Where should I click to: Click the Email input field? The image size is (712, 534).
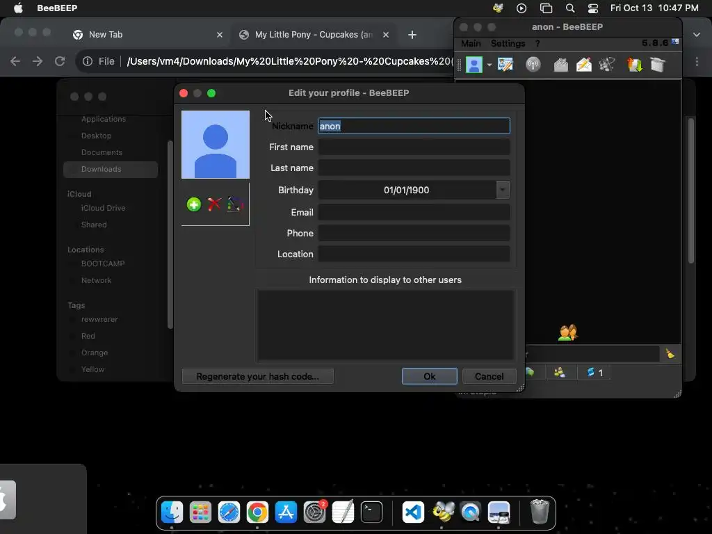414,212
